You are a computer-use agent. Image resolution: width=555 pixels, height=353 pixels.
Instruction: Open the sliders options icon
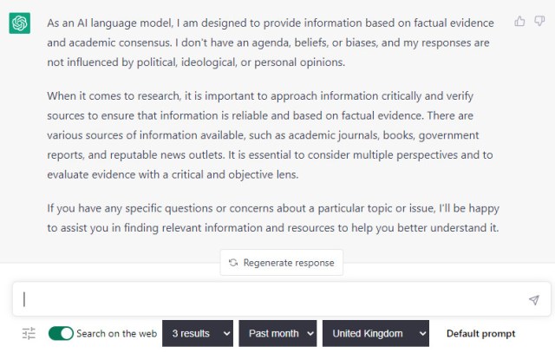(29, 334)
